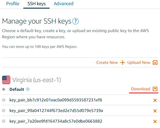Click the download arrow icon for Default key
Image resolution: width=160 pixels, height=128 pixels.
click(155, 89)
